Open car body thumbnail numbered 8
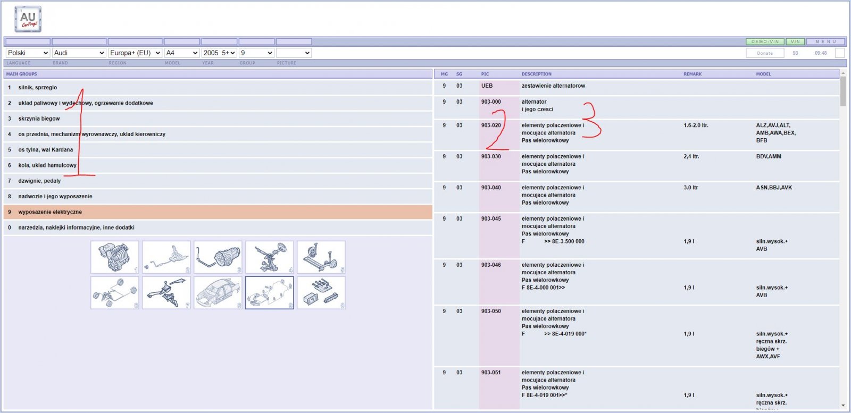The width and height of the screenshot is (851, 413). pyautogui.click(x=218, y=293)
